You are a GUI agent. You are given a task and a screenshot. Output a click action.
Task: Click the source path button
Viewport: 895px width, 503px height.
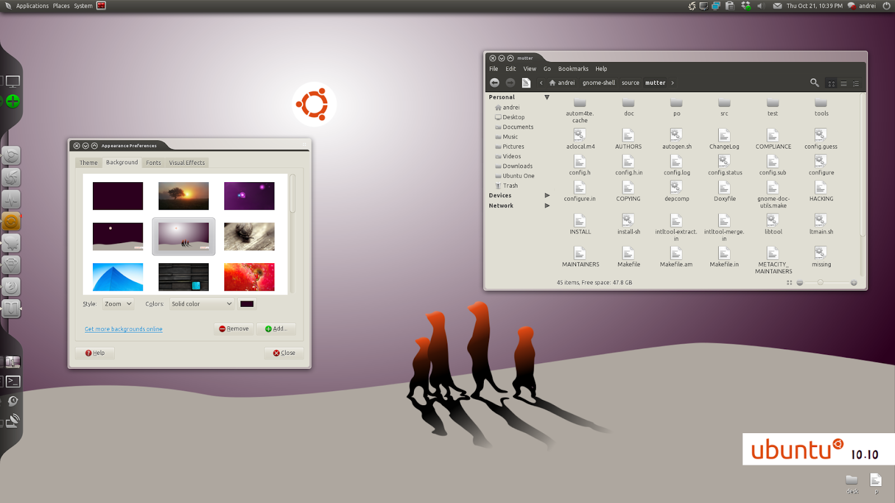coord(630,83)
